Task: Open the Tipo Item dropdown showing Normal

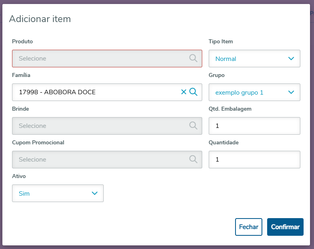Action: click(x=248, y=59)
